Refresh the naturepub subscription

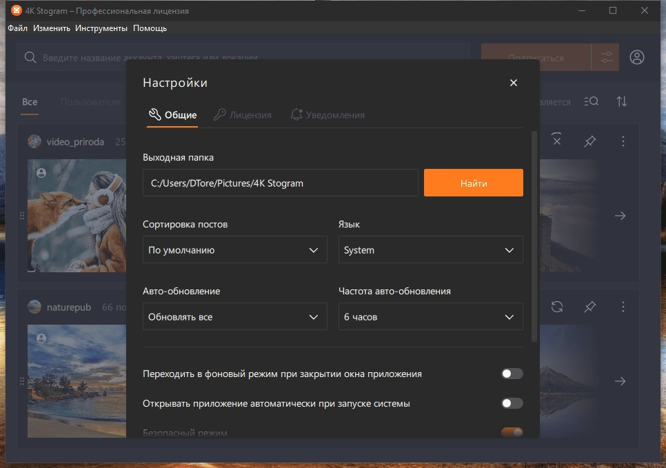coord(557,307)
